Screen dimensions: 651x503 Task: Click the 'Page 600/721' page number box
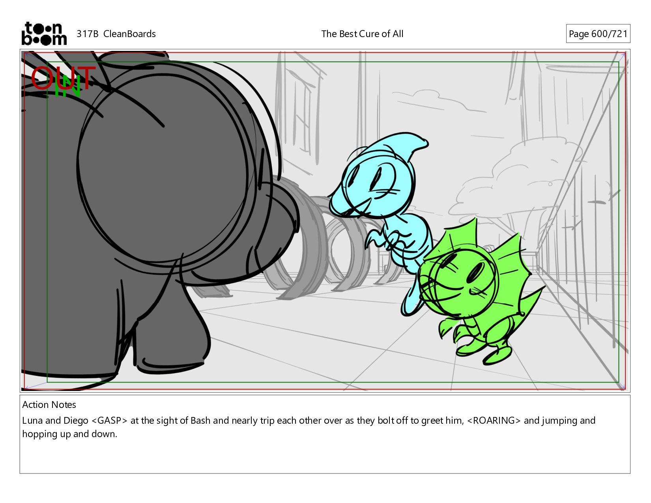(598, 34)
